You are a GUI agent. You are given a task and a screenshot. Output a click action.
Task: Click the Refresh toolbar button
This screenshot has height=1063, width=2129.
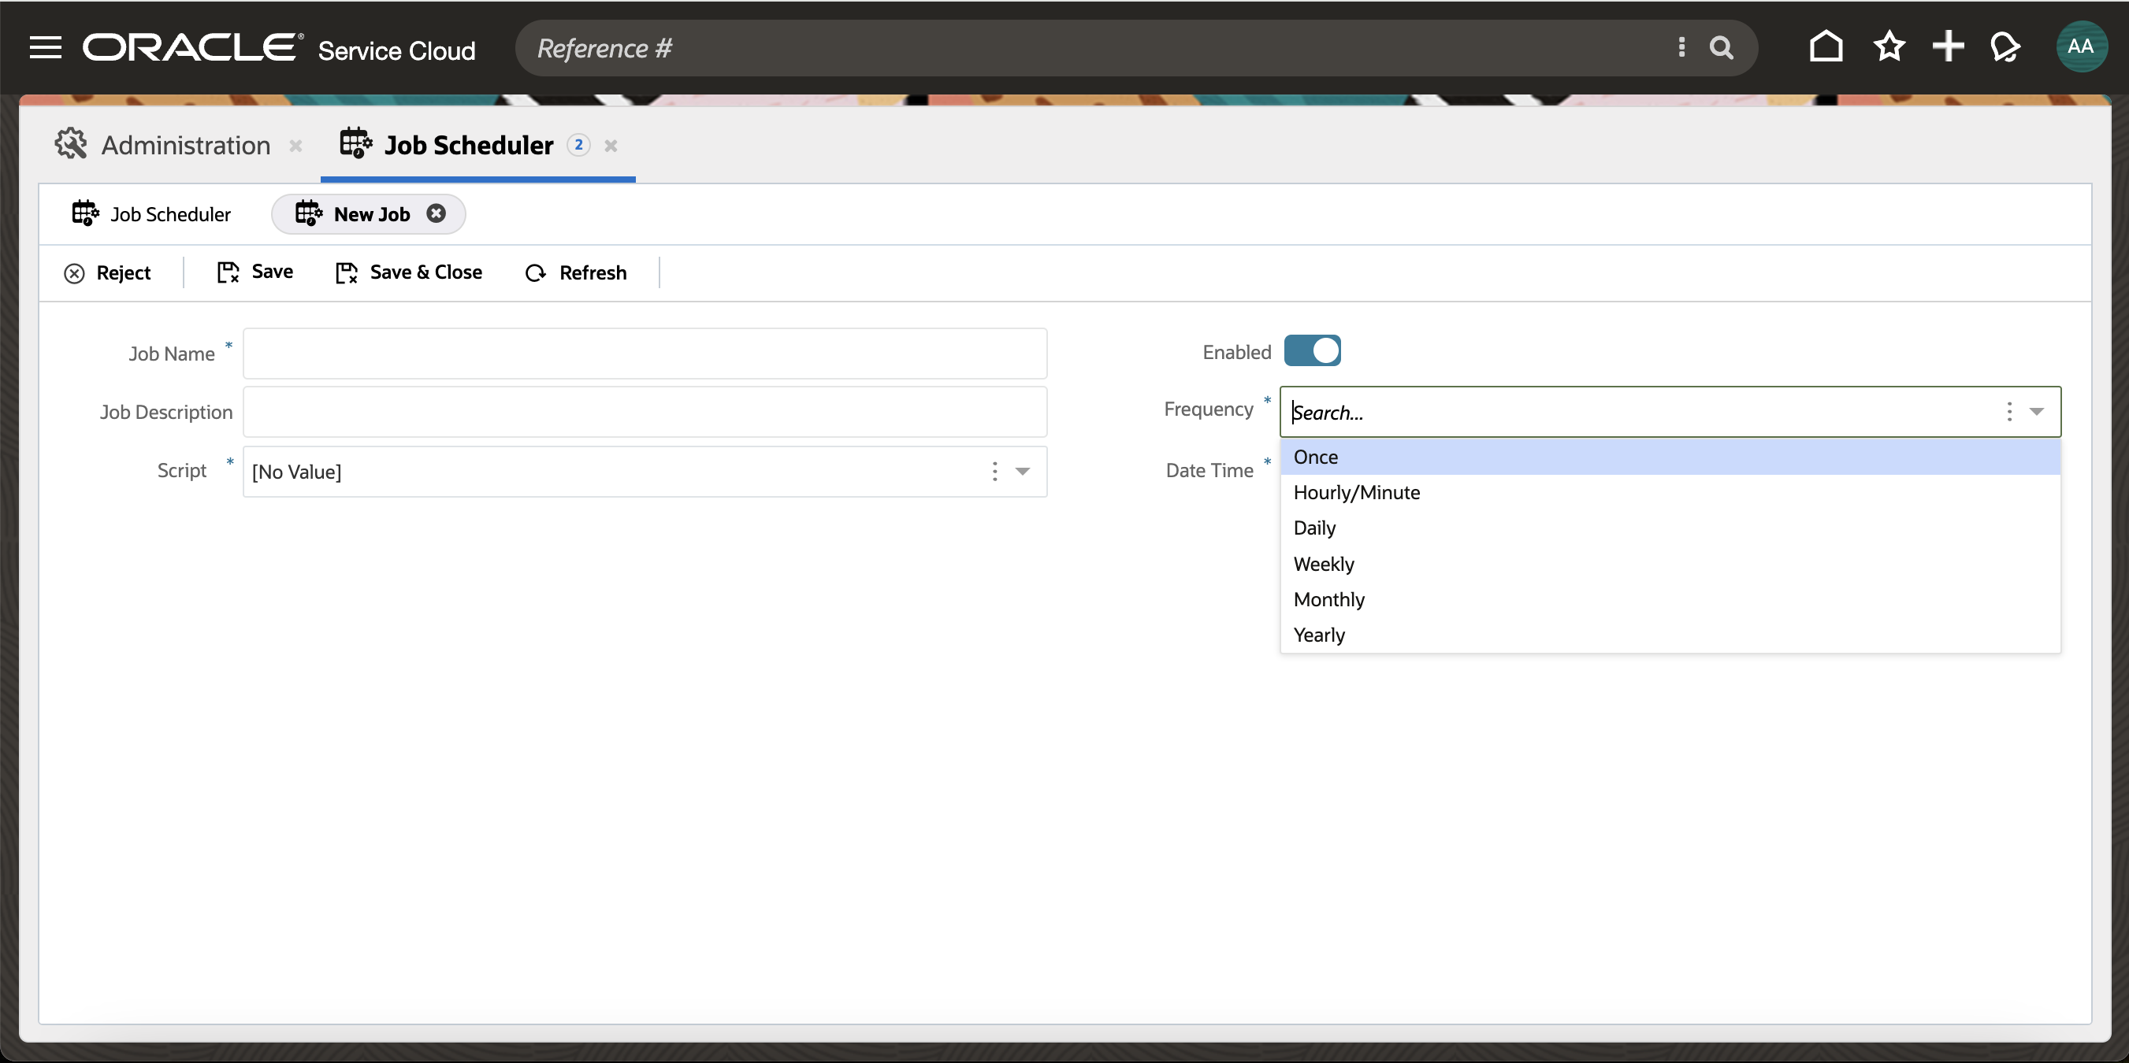(576, 272)
